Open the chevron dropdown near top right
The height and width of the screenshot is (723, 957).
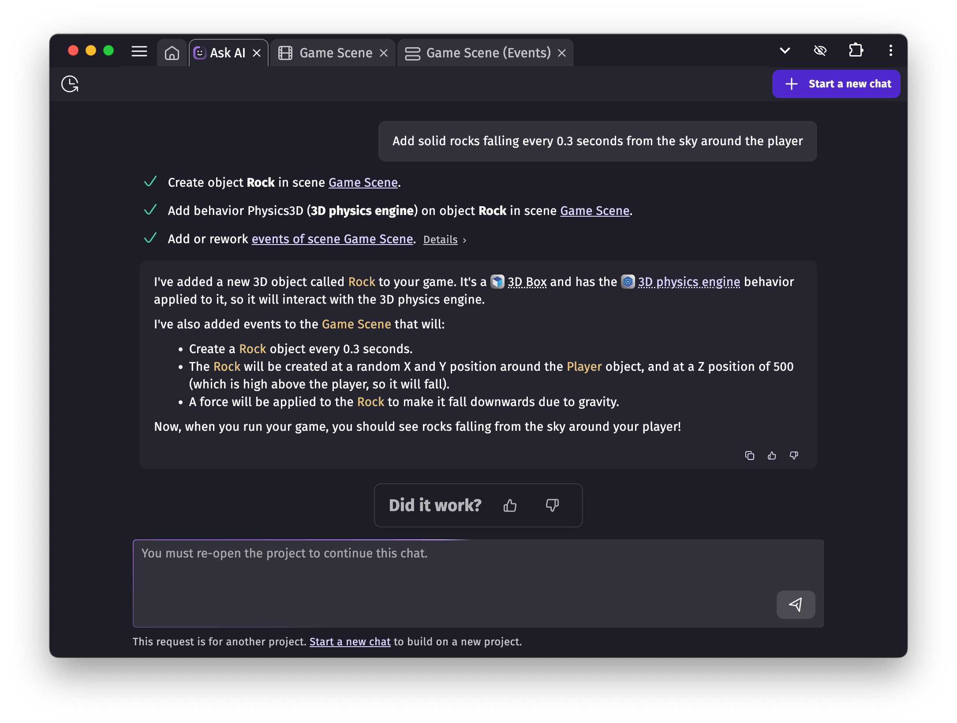(x=785, y=50)
